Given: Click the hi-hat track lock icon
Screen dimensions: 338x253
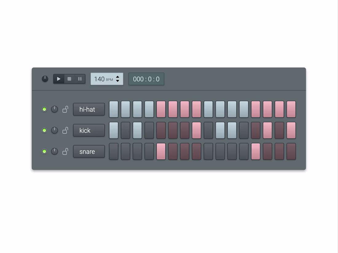Looking at the screenshot, I should (x=65, y=109).
